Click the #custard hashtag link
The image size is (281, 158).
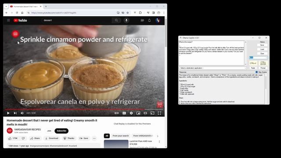[73, 146]
